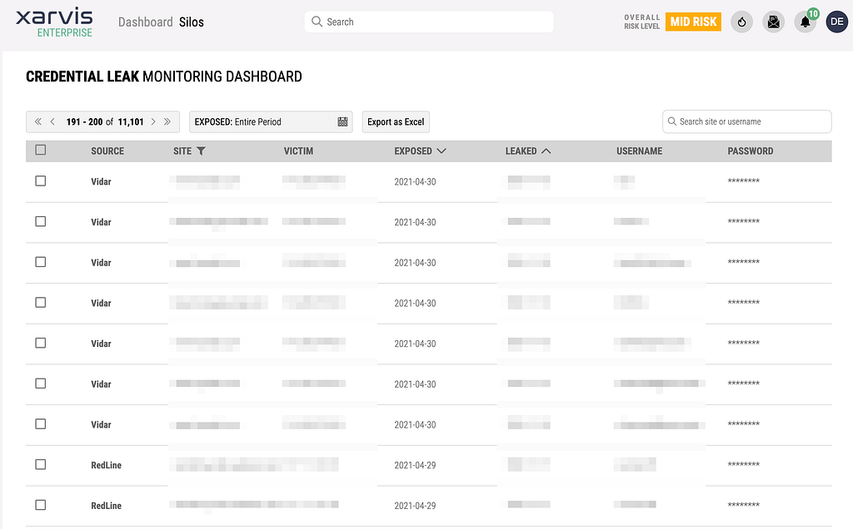Go to first page of results
This screenshot has height=529, width=853.
[x=38, y=121]
